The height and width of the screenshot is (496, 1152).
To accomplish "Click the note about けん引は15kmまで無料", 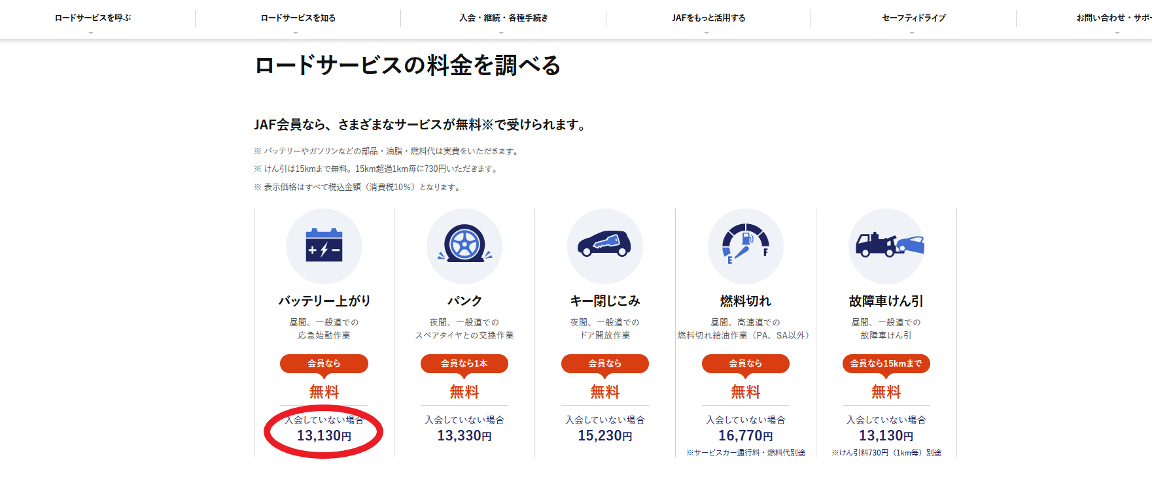I will coord(377,169).
